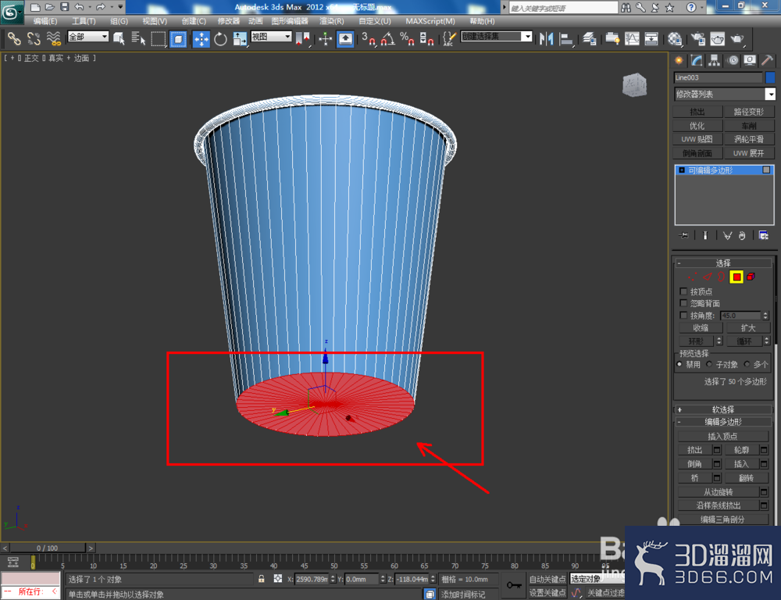Open the 视图 reference coordinate dropdown
This screenshot has height=600, width=781.
click(x=271, y=37)
